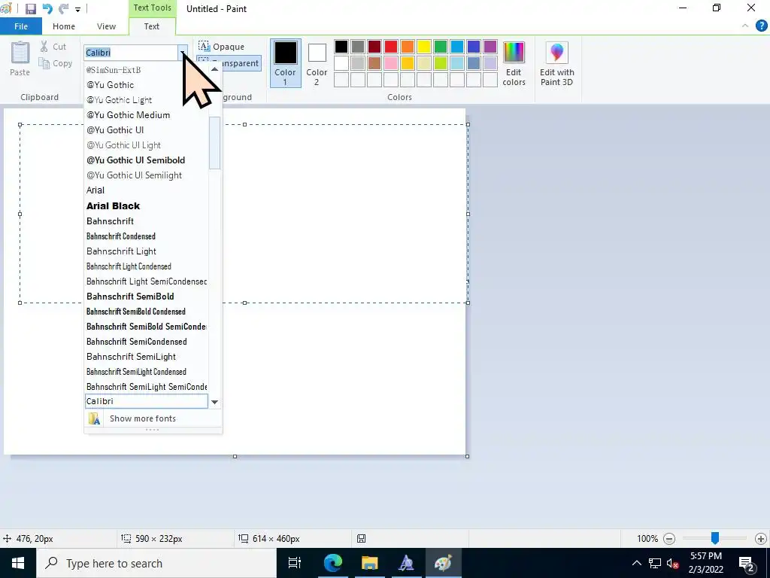Click the zoom in plus button
The image size is (770, 578).
coord(761,539)
